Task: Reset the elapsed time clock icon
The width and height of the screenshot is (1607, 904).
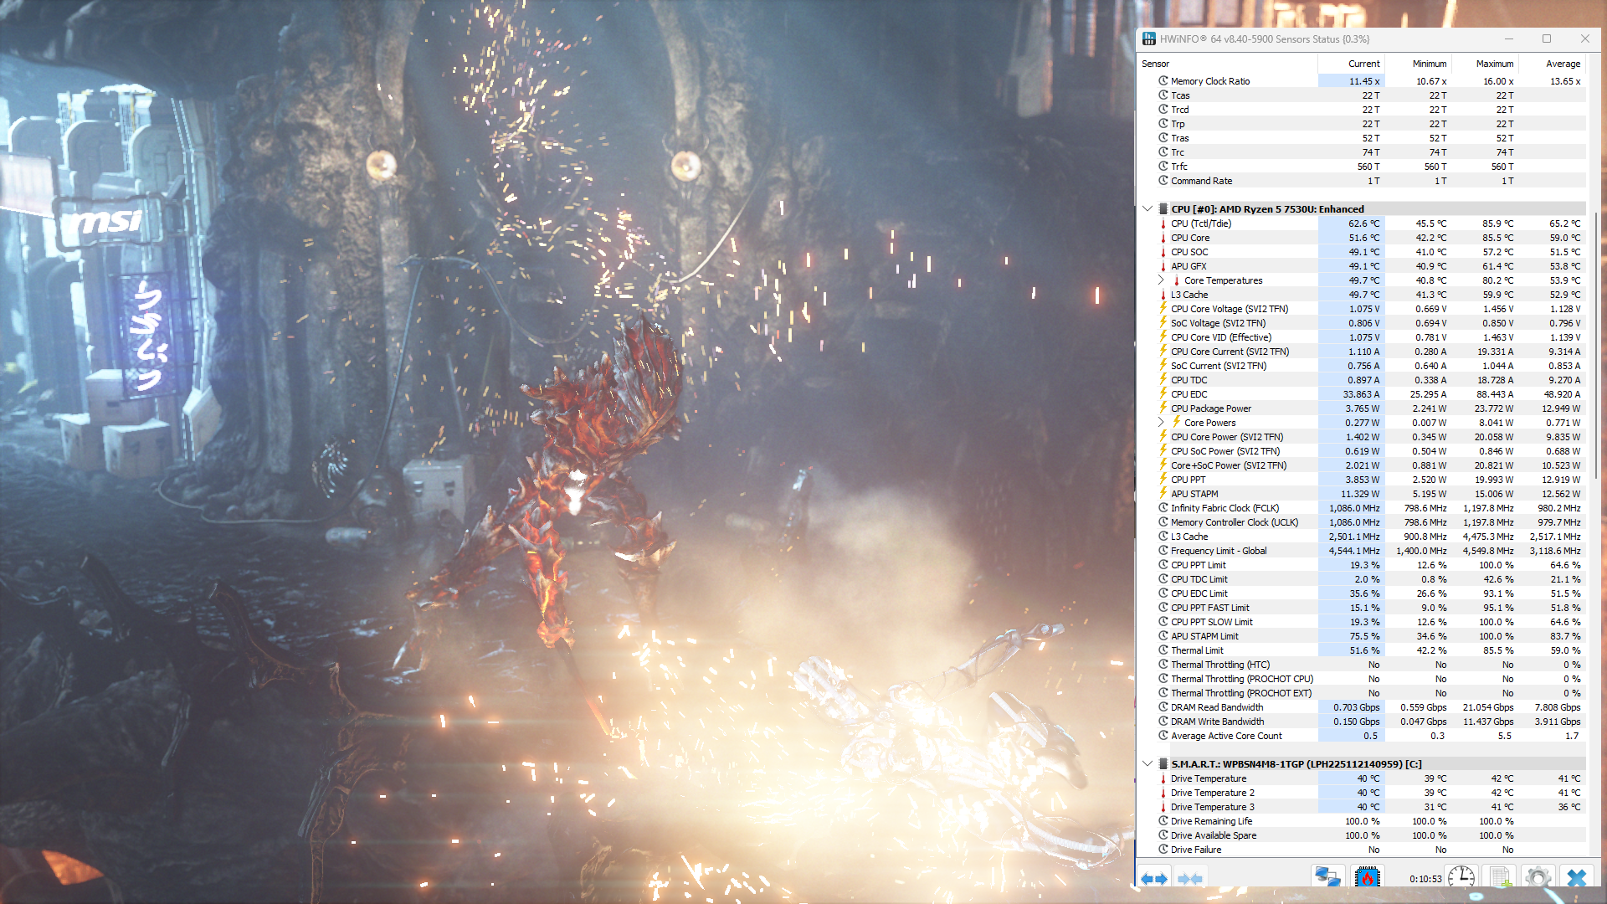Action: tap(1461, 877)
